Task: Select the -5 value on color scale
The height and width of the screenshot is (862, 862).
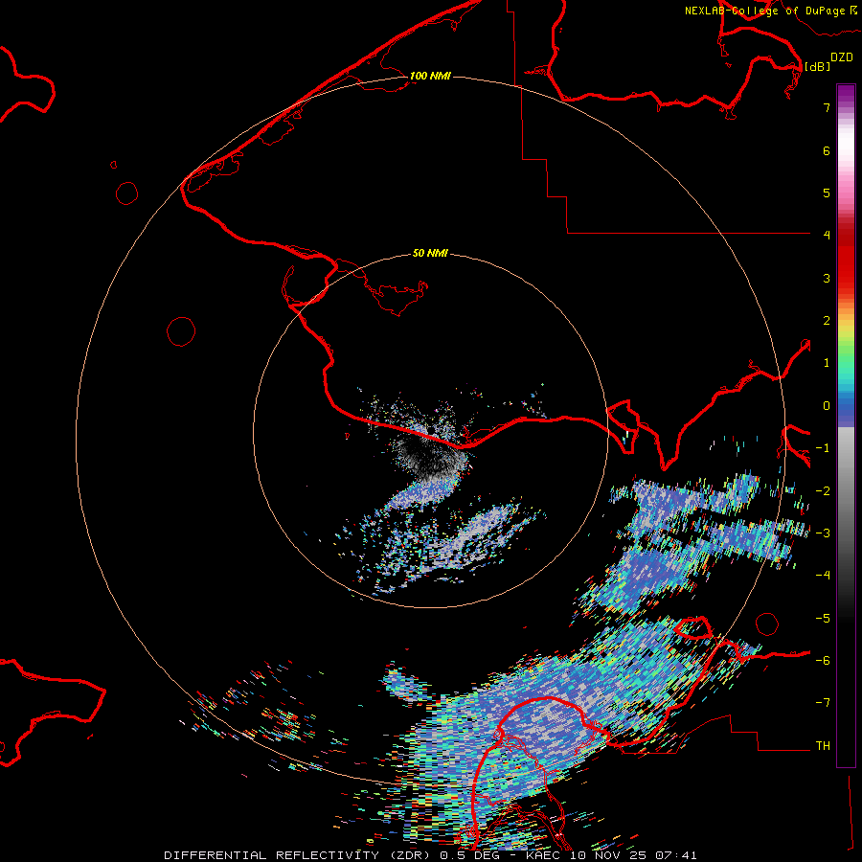Action: pyautogui.click(x=823, y=619)
